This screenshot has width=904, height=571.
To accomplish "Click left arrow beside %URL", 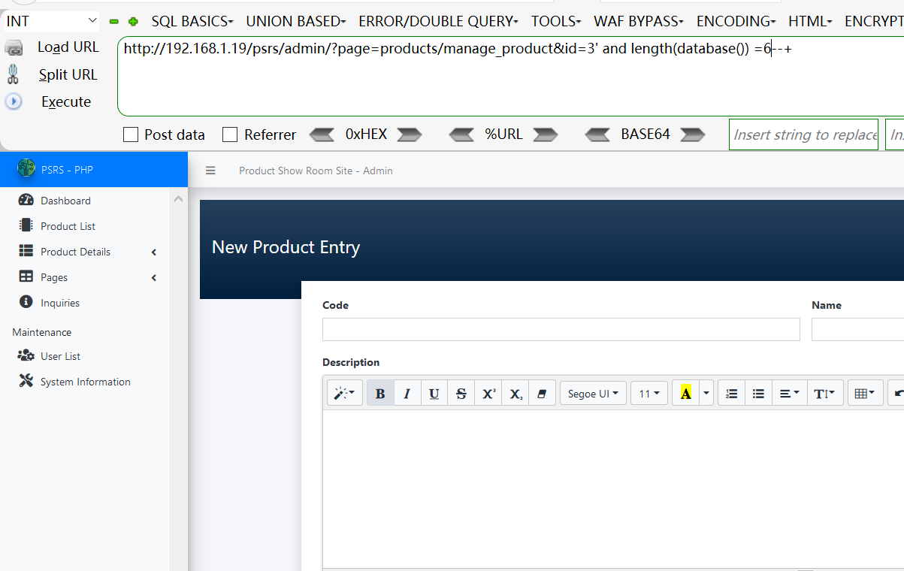I will coord(461,134).
